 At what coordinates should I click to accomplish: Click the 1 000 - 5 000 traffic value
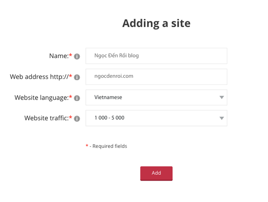point(109,118)
